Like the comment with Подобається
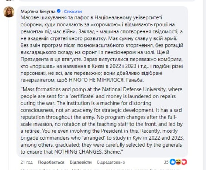The width and height of the screenshot is (206, 170). pos(51,162)
